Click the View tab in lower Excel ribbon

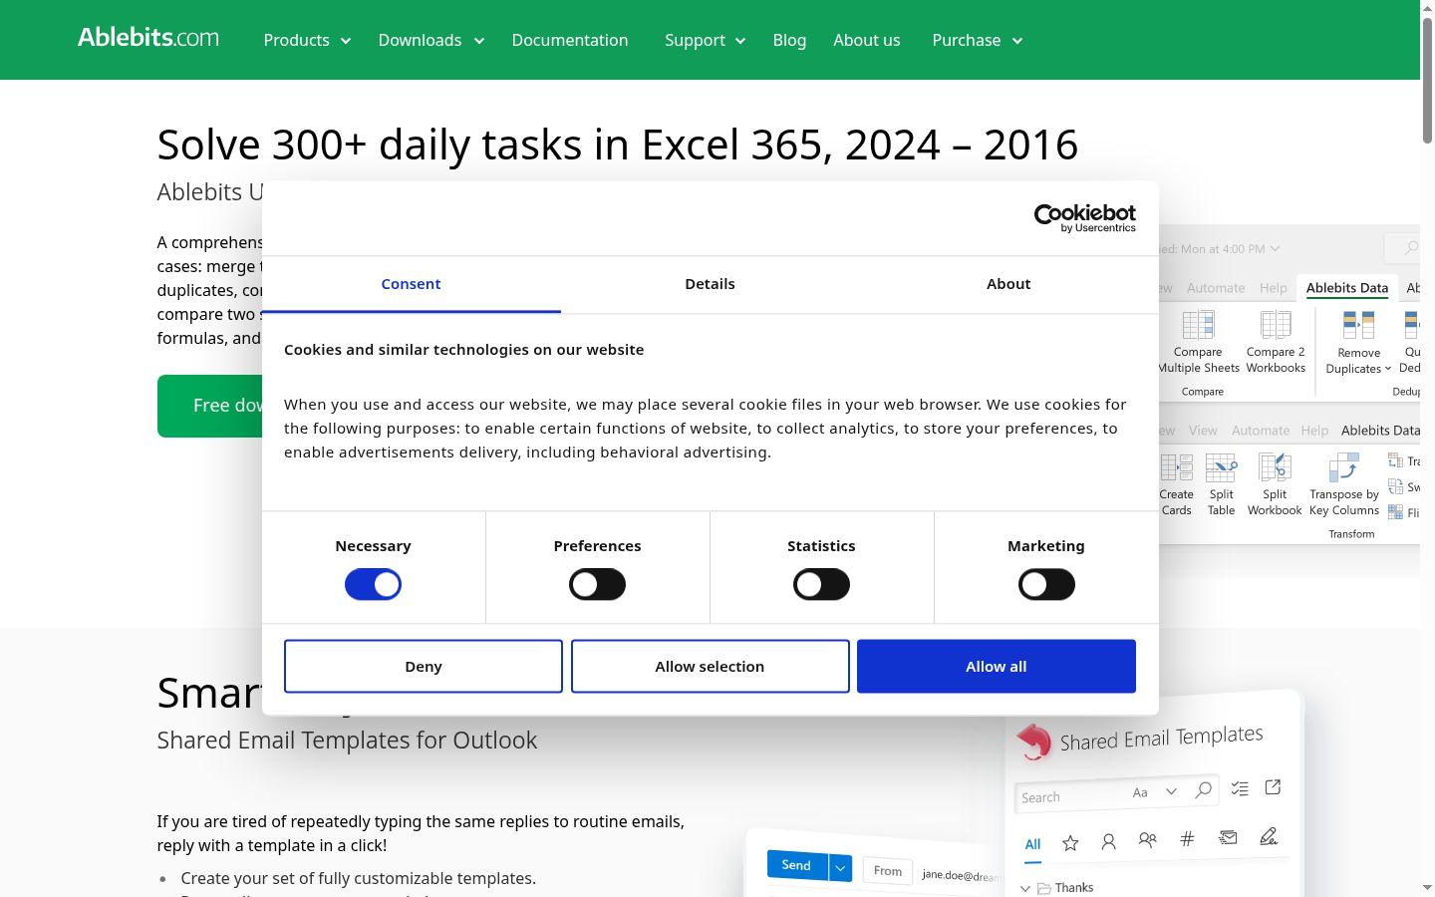click(1203, 431)
